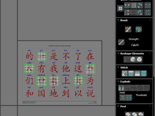Activate the Relax brush with cube icon
The width and height of the screenshot is (155, 116).
(139, 29)
